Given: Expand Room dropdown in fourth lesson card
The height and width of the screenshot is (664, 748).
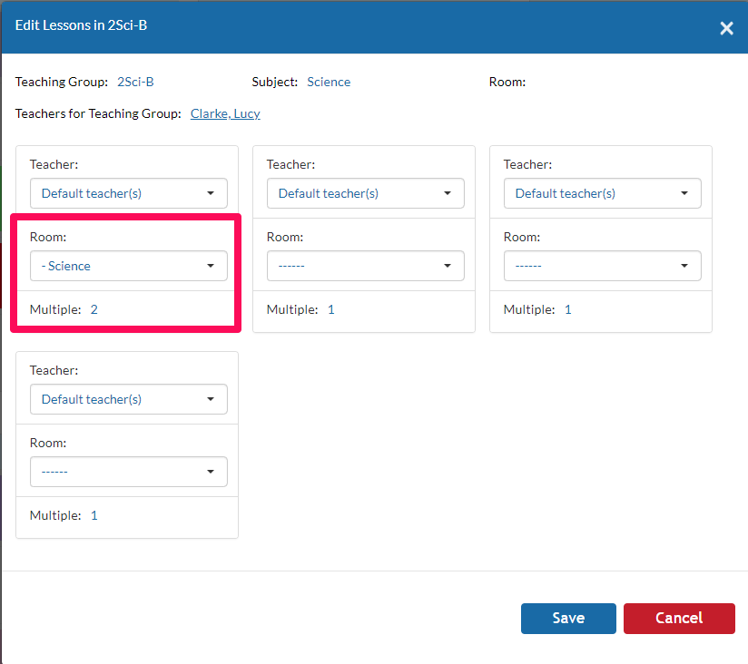Looking at the screenshot, I should pos(129,472).
